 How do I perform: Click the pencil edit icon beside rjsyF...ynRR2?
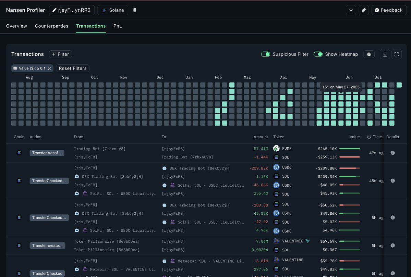point(54,10)
